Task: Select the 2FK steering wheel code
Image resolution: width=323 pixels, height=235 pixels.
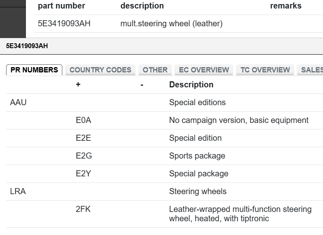Action: [x=83, y=209]
